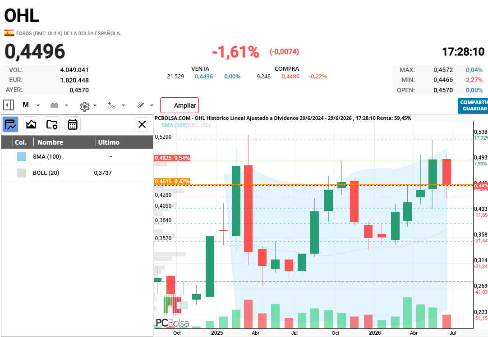Select the area chart type icon

pos(54,105)
